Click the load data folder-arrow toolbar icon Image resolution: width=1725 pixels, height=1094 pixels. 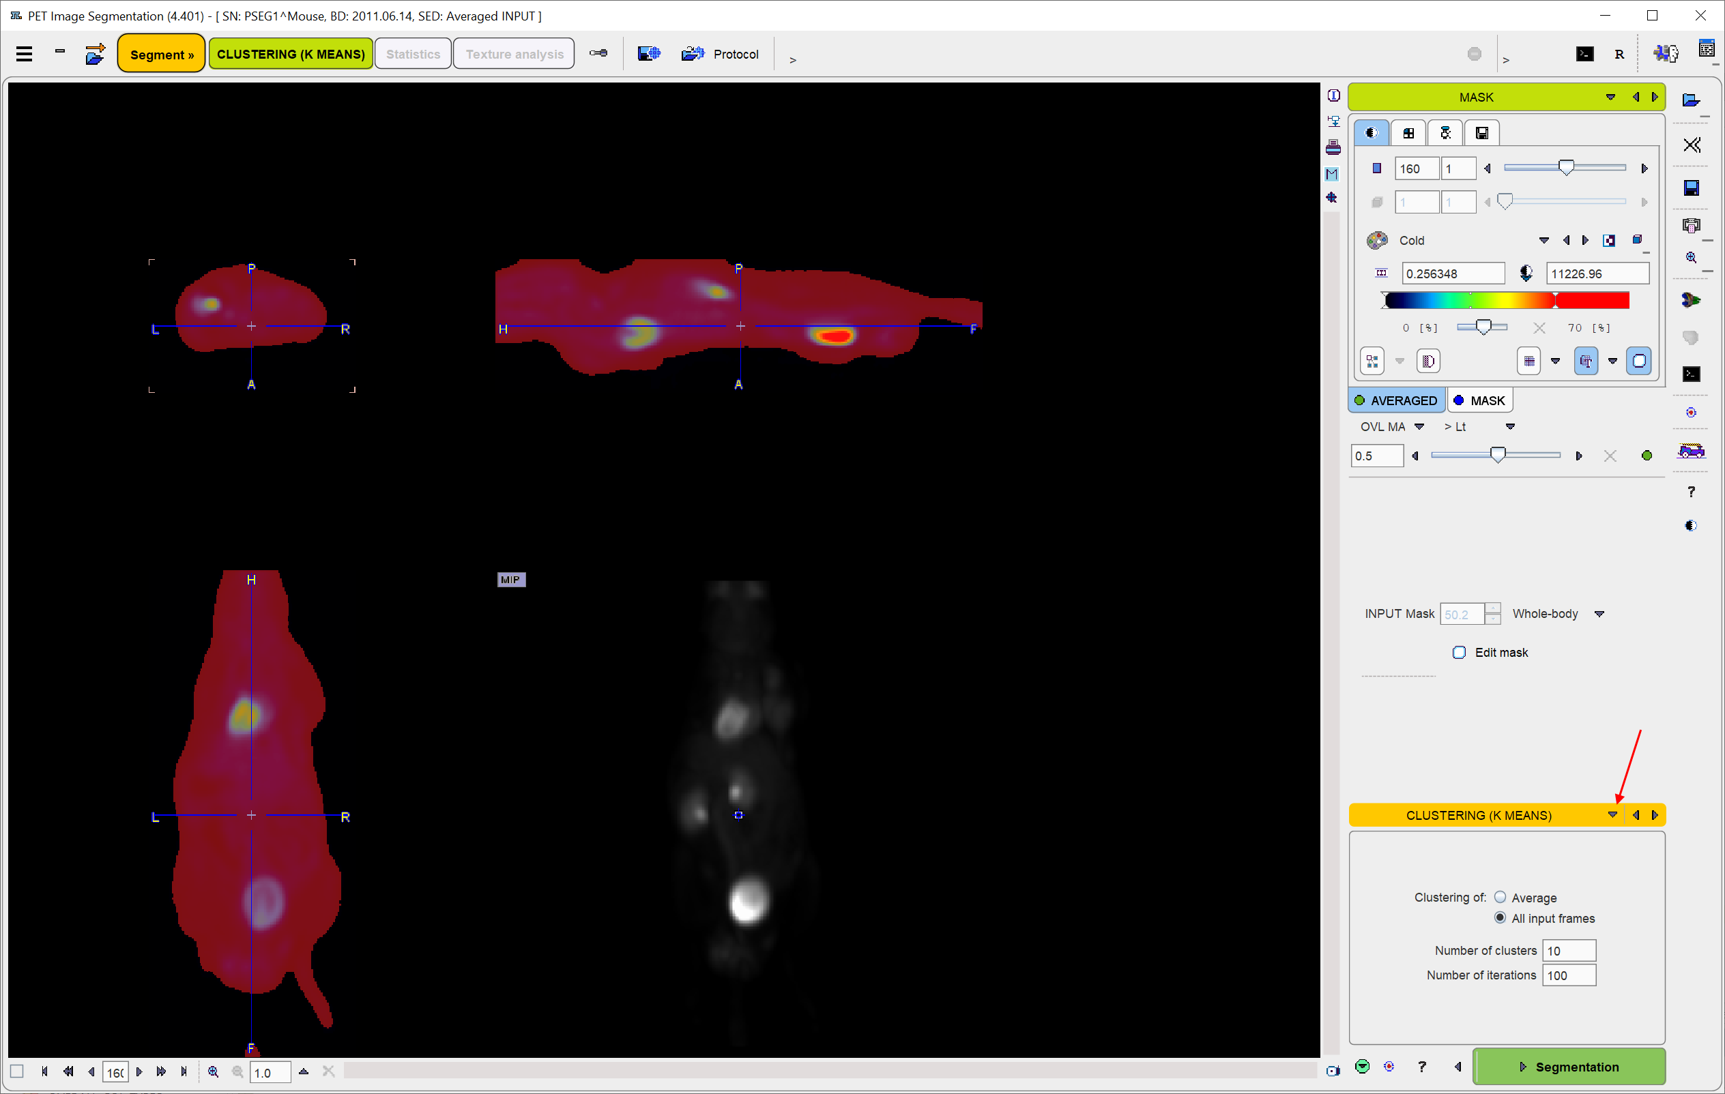95,55
